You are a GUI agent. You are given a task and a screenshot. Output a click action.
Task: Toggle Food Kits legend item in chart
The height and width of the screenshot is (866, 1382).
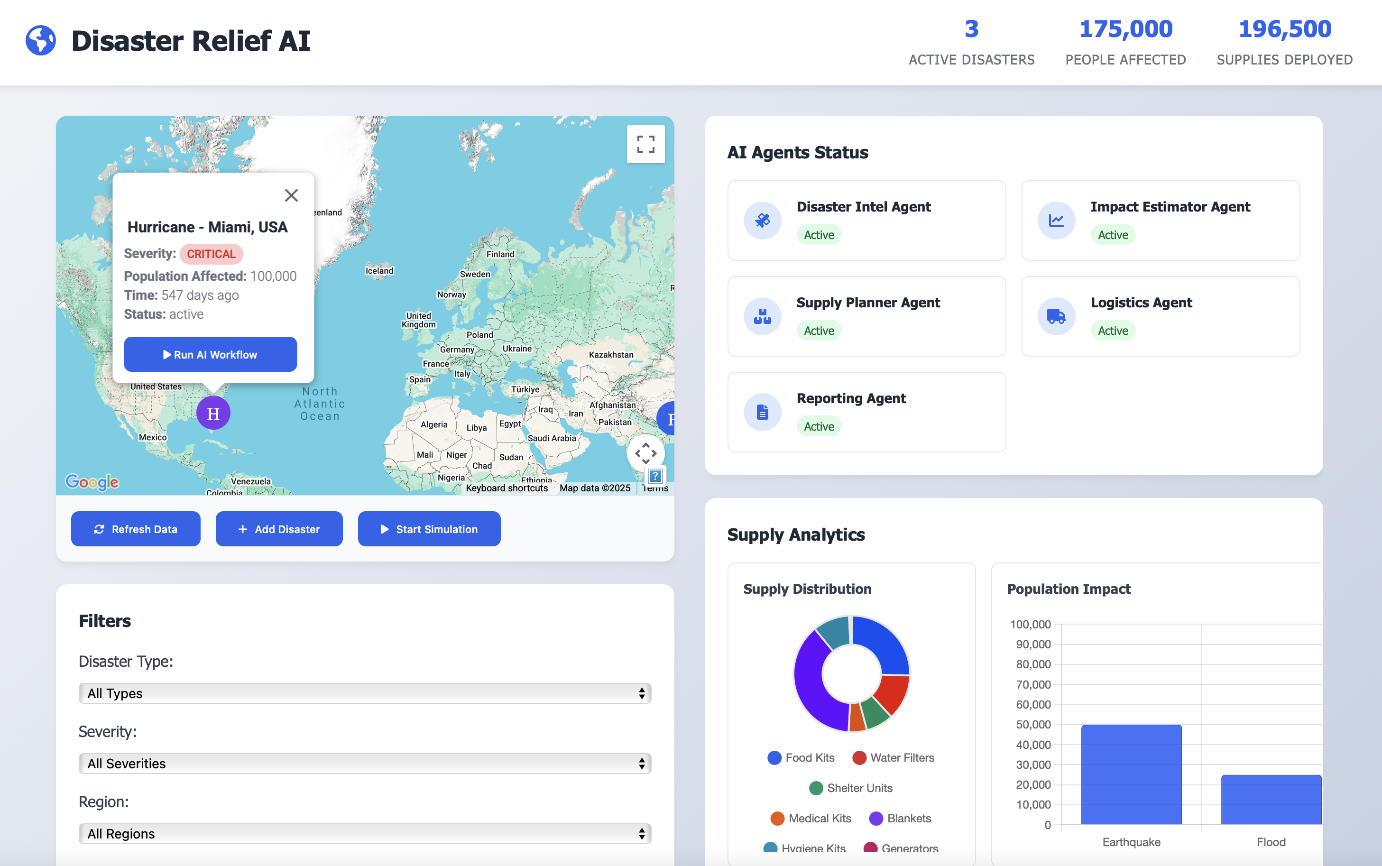[x=801, y=758]
